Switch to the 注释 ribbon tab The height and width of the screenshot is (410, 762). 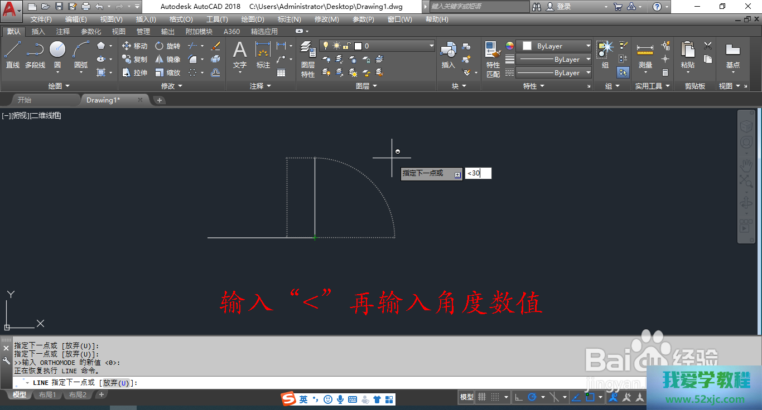[63, 32]
